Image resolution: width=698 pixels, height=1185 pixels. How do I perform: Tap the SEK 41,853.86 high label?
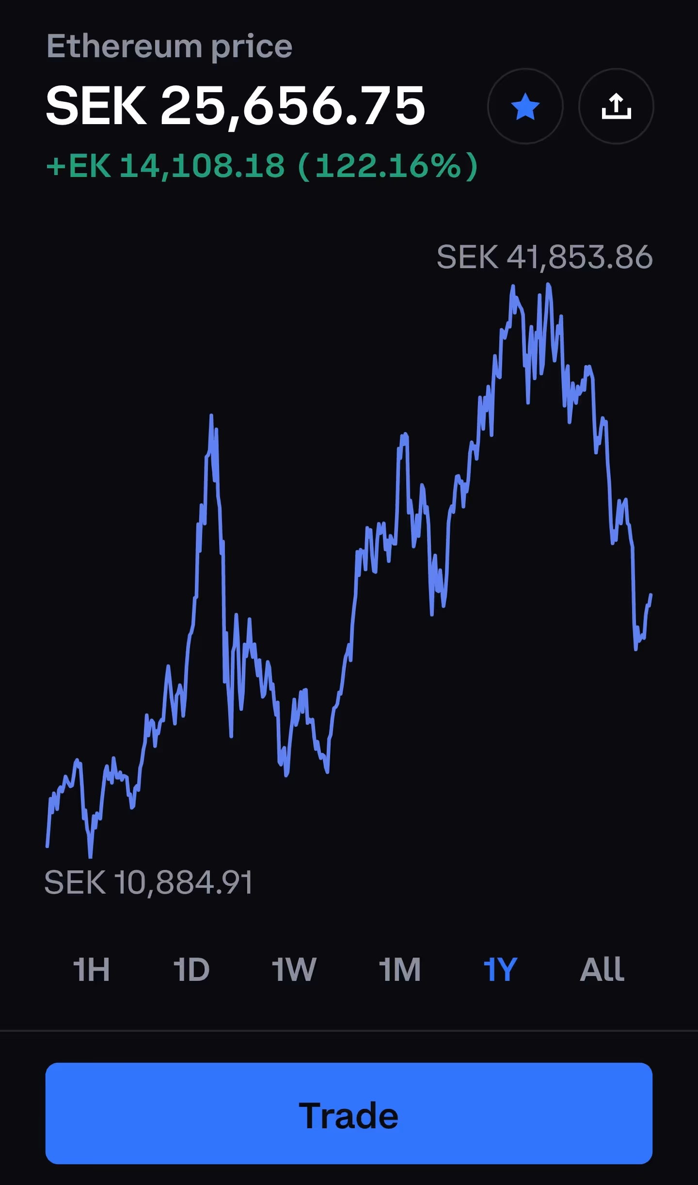[x=545, y=256]
